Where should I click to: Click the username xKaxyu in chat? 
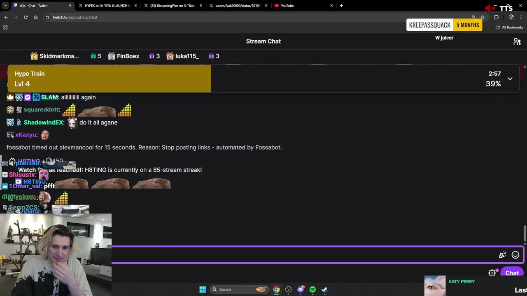(x=26, y=135)
